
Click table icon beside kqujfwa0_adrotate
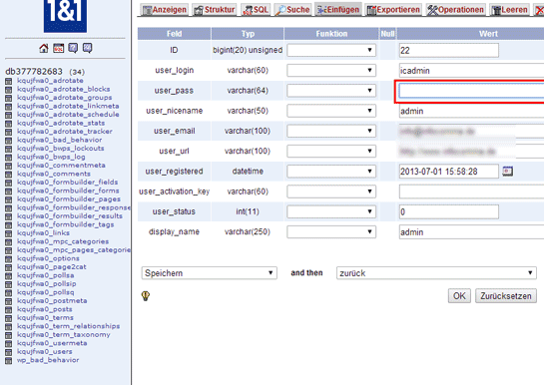[9, 81]
